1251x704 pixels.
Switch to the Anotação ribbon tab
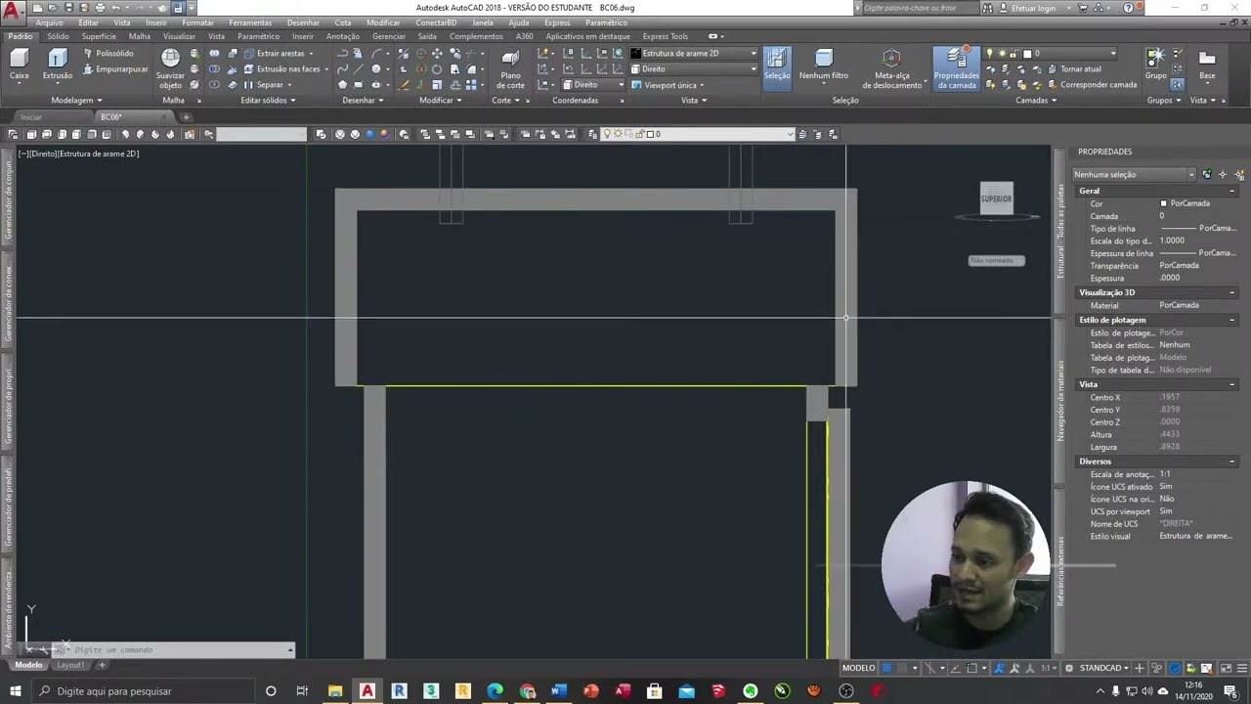343,36
